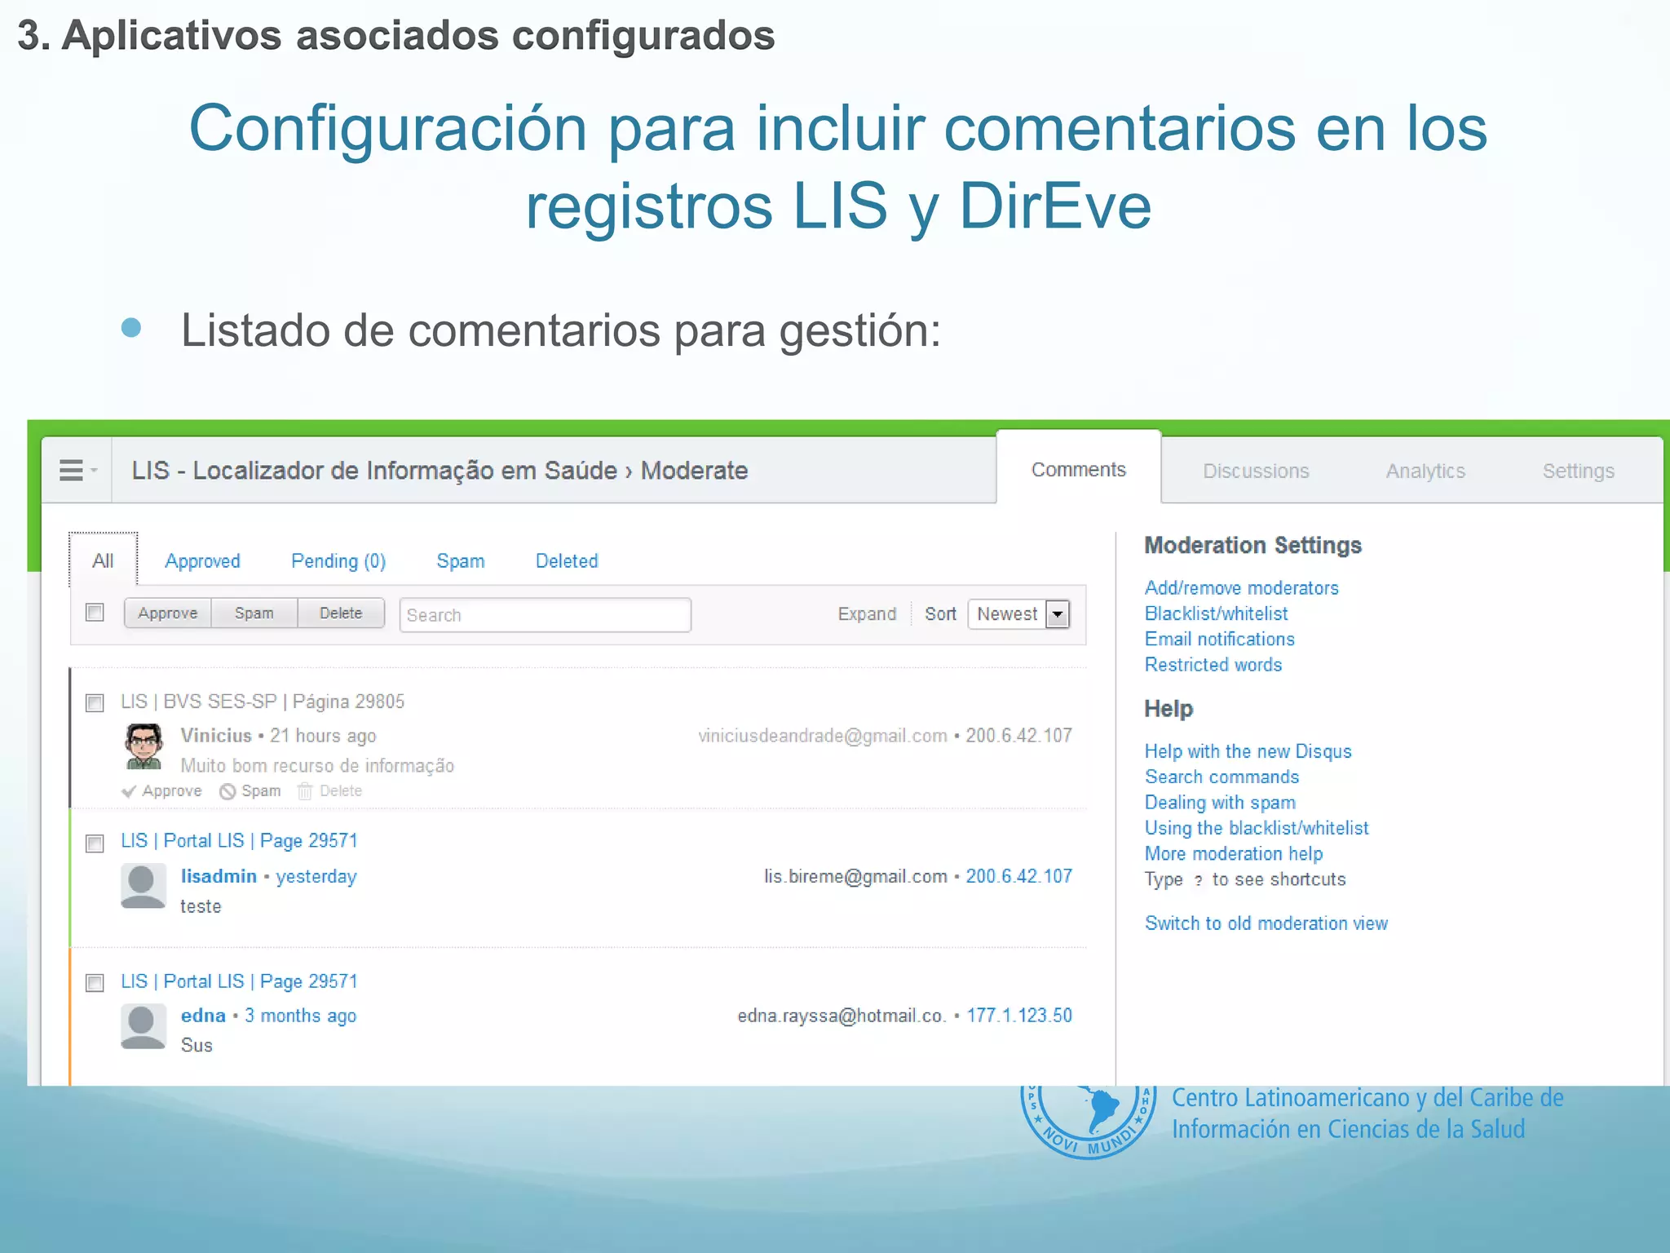The image size is (1670, 1253).
Task: Open the Search commands help link
Action: [1222, 777]
